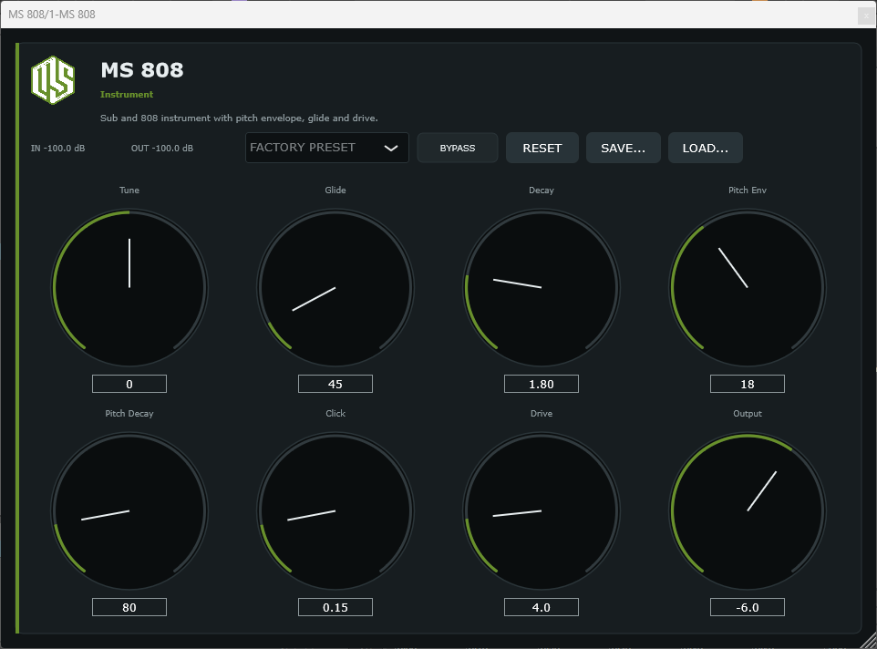Click the Click value field showing 0.15
The height and width of the screenshot is (649, 877).
click(x=335, y=607)
